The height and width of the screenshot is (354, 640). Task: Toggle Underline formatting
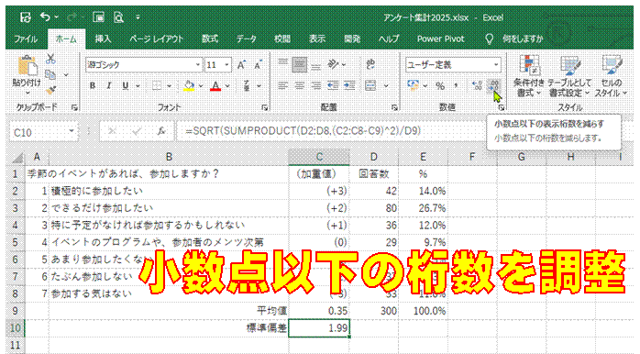pyautogui.click(x=126, y=85)
